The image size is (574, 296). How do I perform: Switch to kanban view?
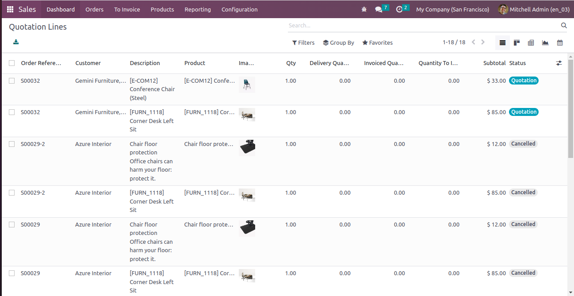coord(517,43)
